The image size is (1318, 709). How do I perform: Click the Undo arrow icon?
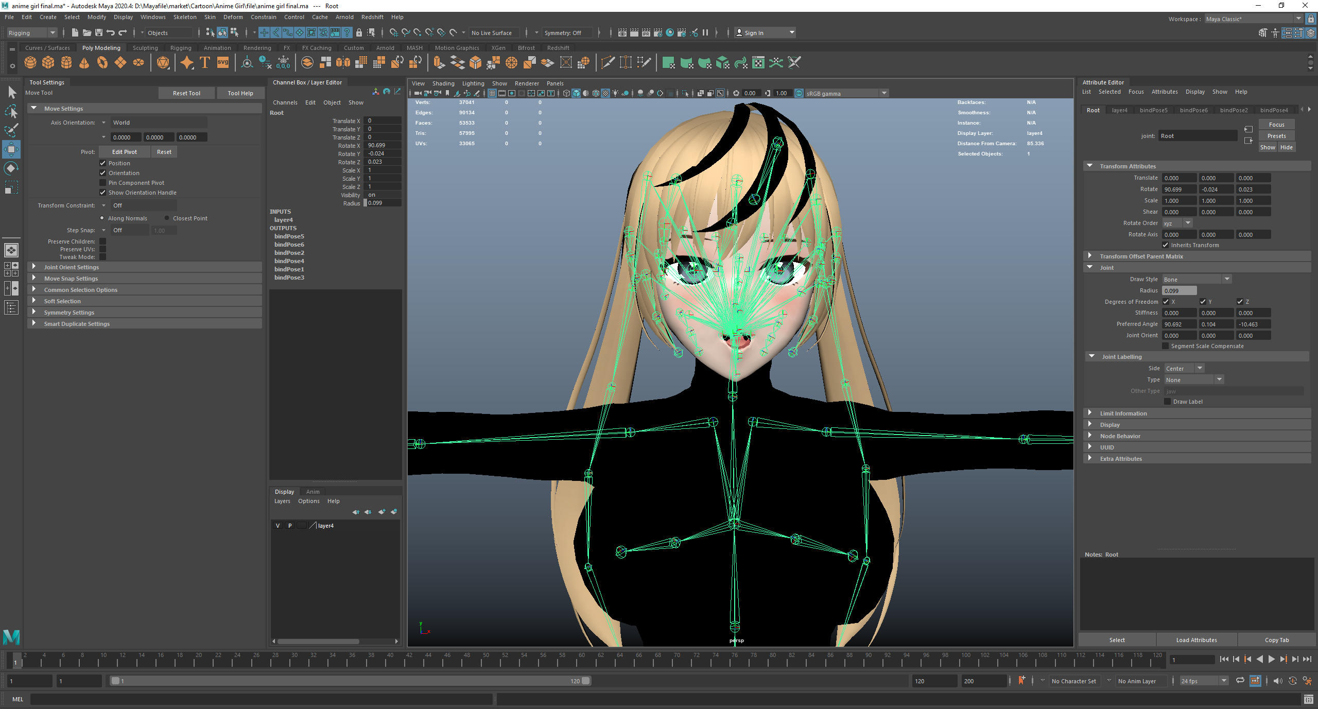coord(111,33)
